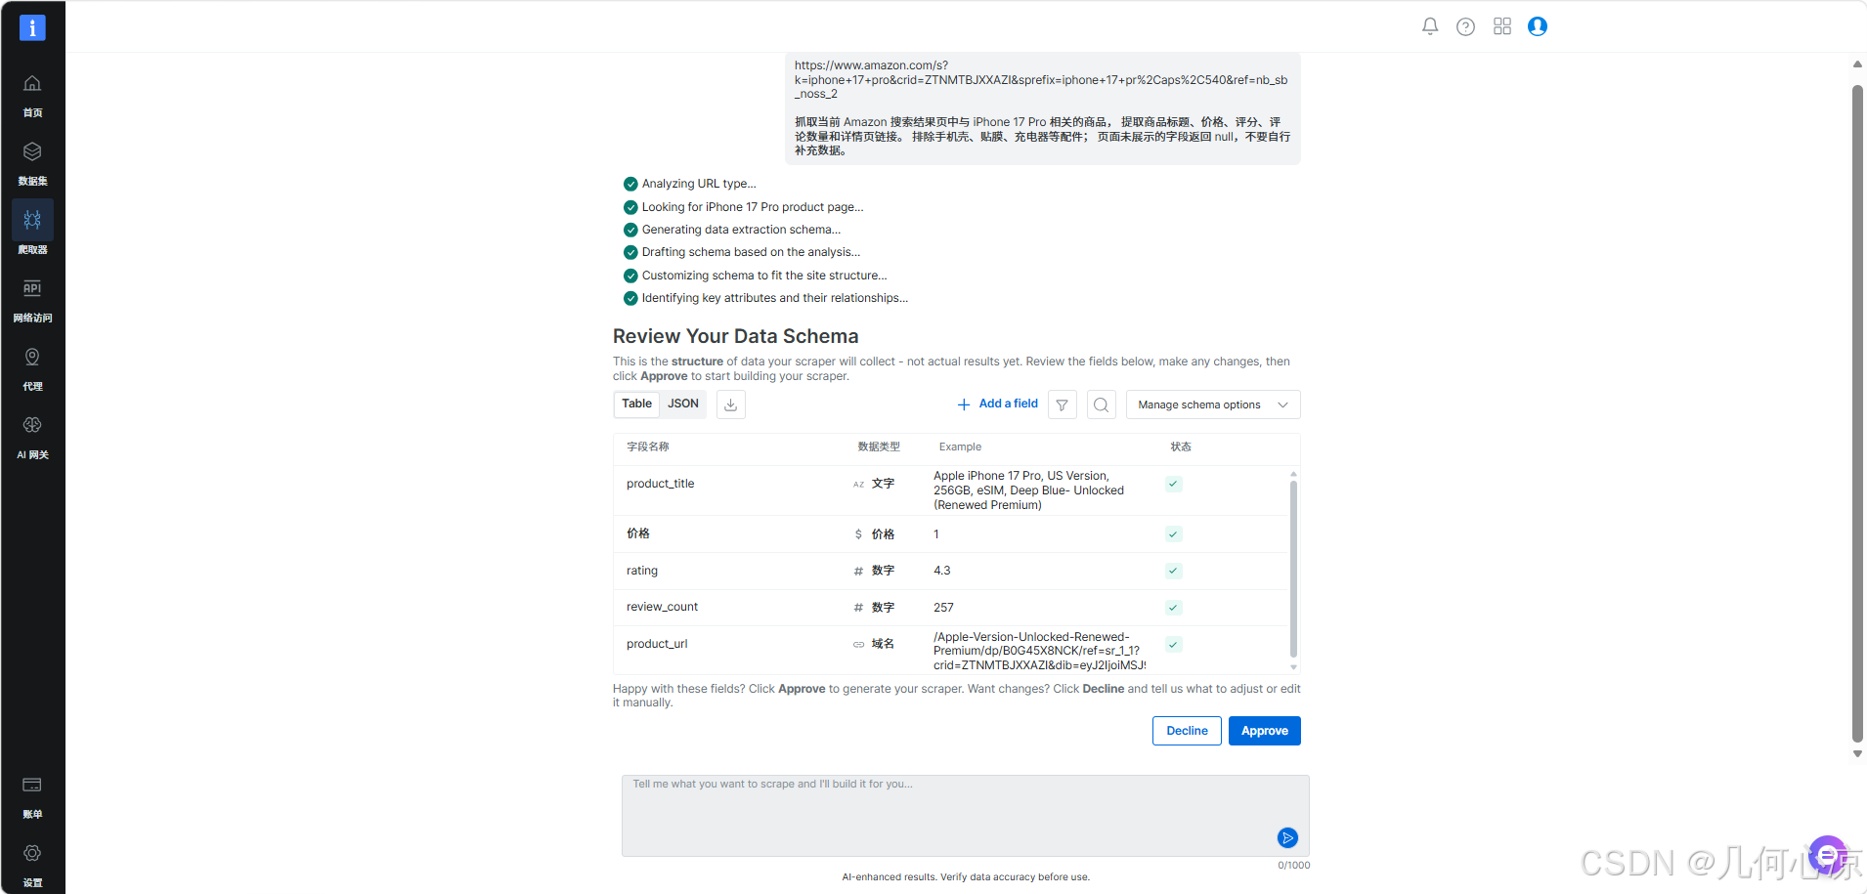Viewport: 1867px width, 894px height.
Task: Click the product_url example link text
Action: (1039, 651)
